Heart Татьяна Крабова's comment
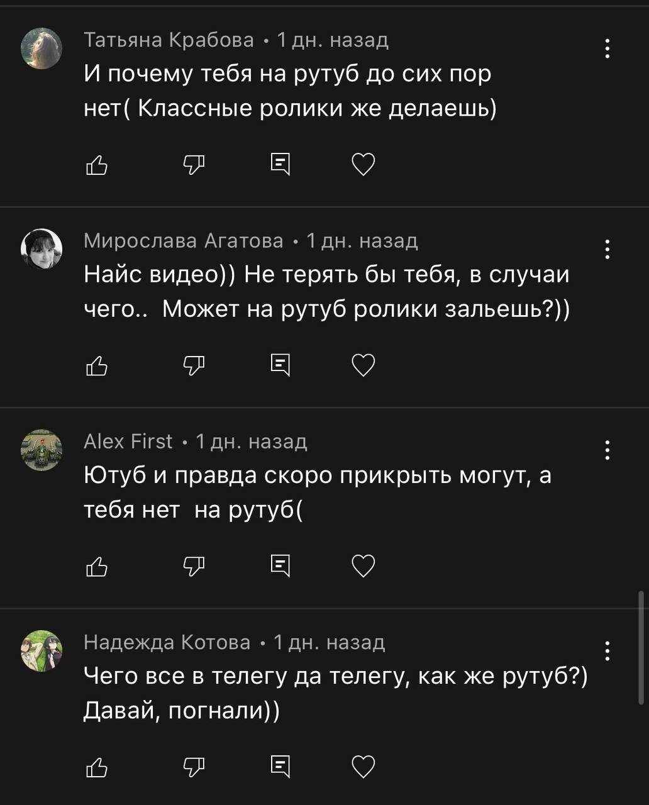Screen dimensions: 649x805 [x=363, y=165]
